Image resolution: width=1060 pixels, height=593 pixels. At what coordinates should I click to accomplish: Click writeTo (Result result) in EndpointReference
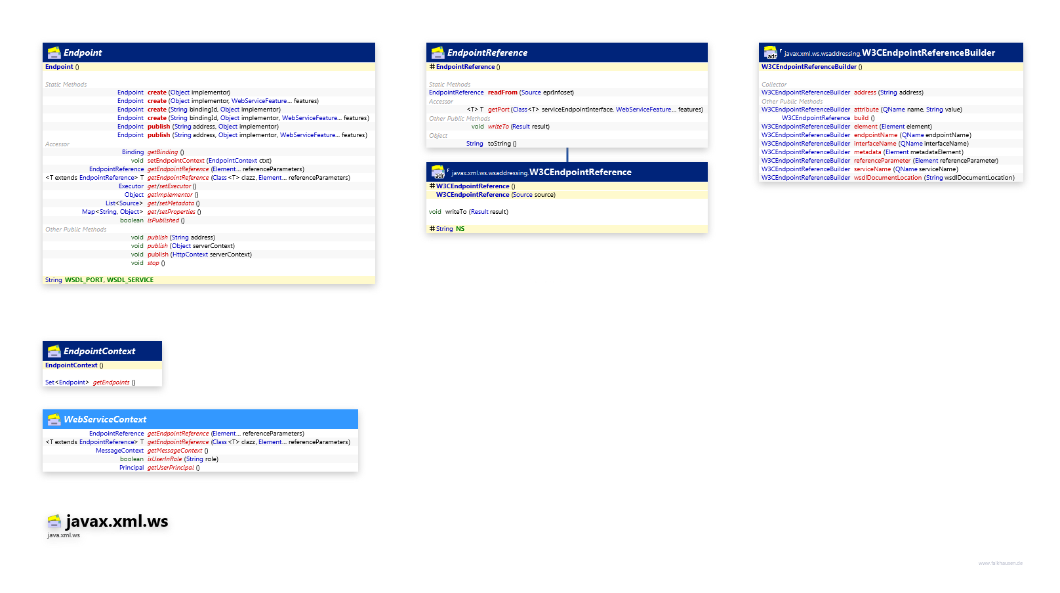[519, 127]
